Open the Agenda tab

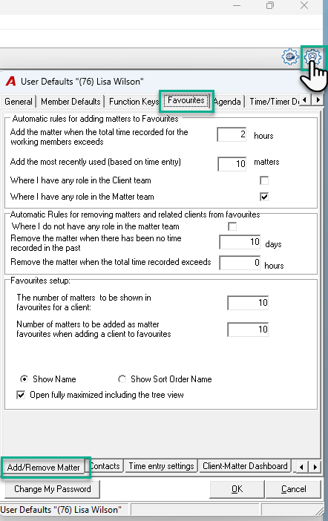pyautogui.click(x=228, y=102)
